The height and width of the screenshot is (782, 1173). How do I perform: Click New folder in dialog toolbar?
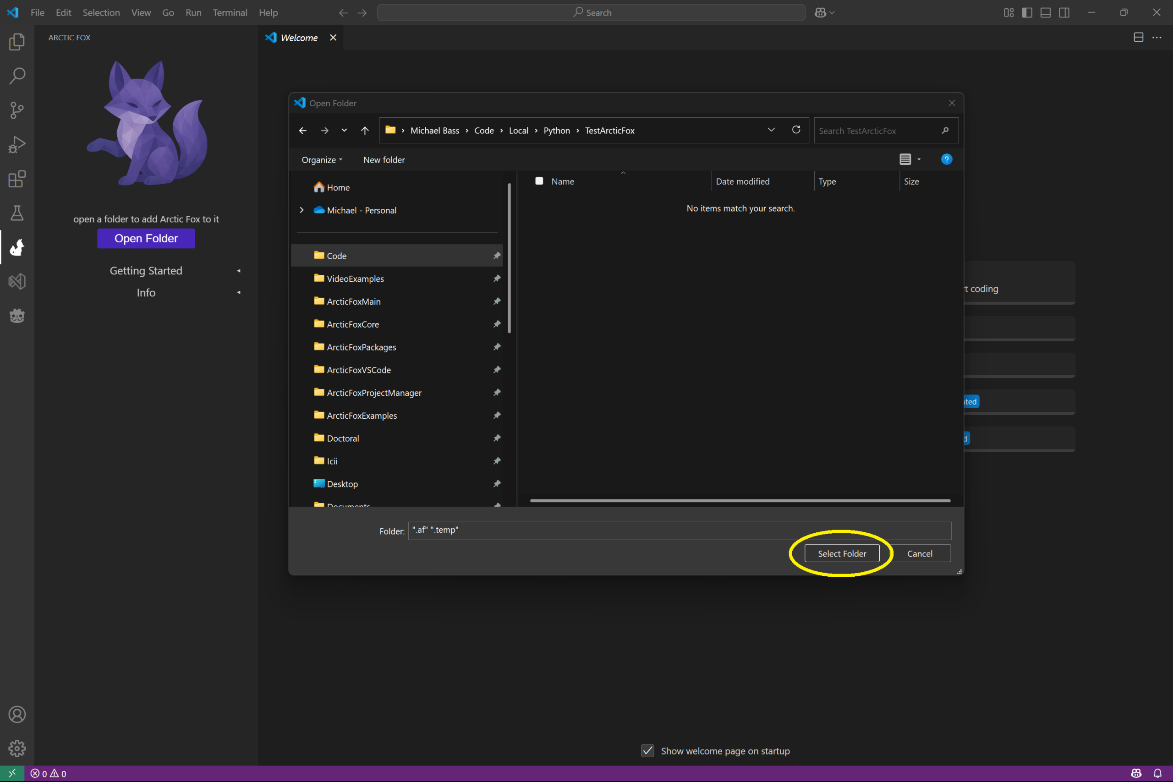384,159
